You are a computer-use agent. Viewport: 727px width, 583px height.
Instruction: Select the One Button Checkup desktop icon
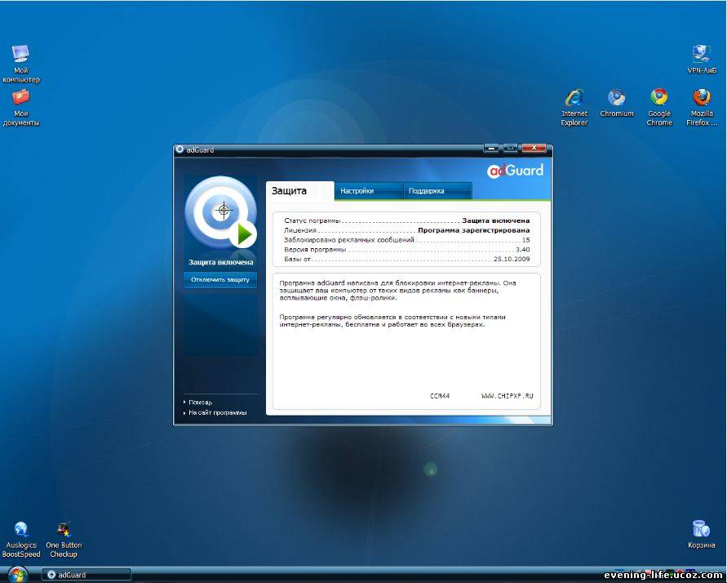(x=64, y=540)
